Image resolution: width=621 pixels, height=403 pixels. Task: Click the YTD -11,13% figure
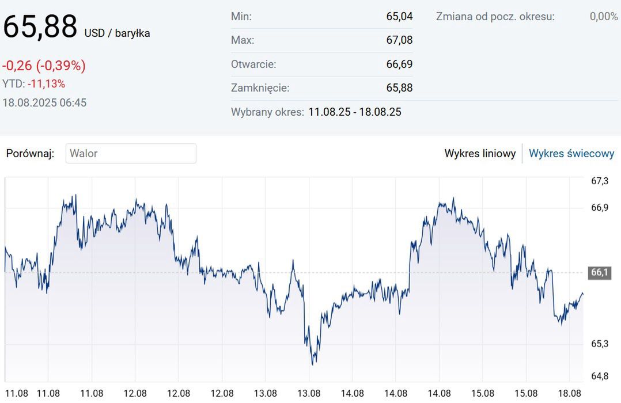tap(46, 84)
